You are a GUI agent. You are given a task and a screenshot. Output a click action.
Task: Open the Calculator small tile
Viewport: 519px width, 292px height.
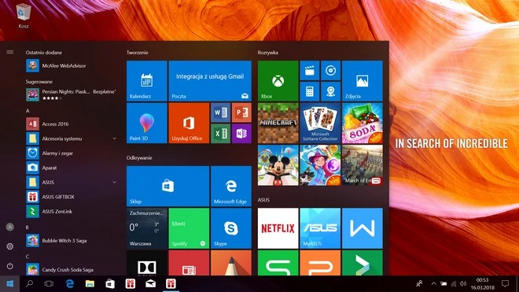310,91
